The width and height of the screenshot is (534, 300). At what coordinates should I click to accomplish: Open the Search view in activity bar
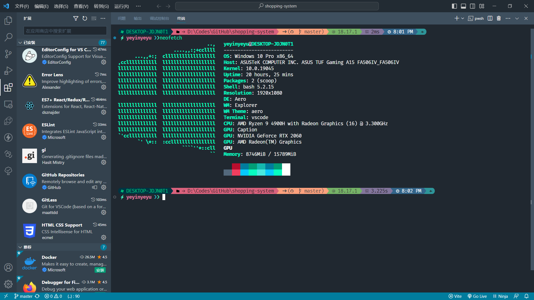(x=8, y=37)
